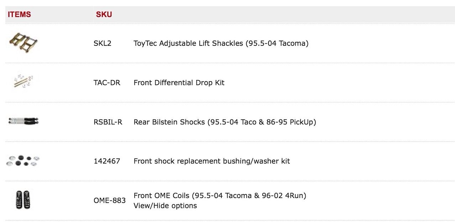Click the 142467 SKU number

pyautogui.click(x=107, y=161)
